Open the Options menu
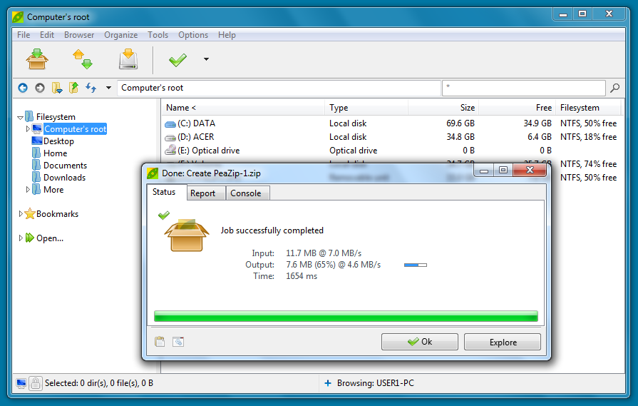The image size is (638, 406). [193, 35]
